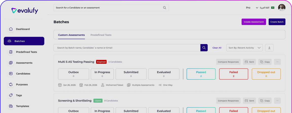Click the Dashboard home icon
The height and width of the screenshot is (113, 292).
click(11, 29)
